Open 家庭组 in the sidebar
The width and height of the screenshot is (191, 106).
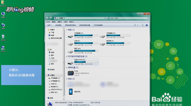click(x=51, y=69)
